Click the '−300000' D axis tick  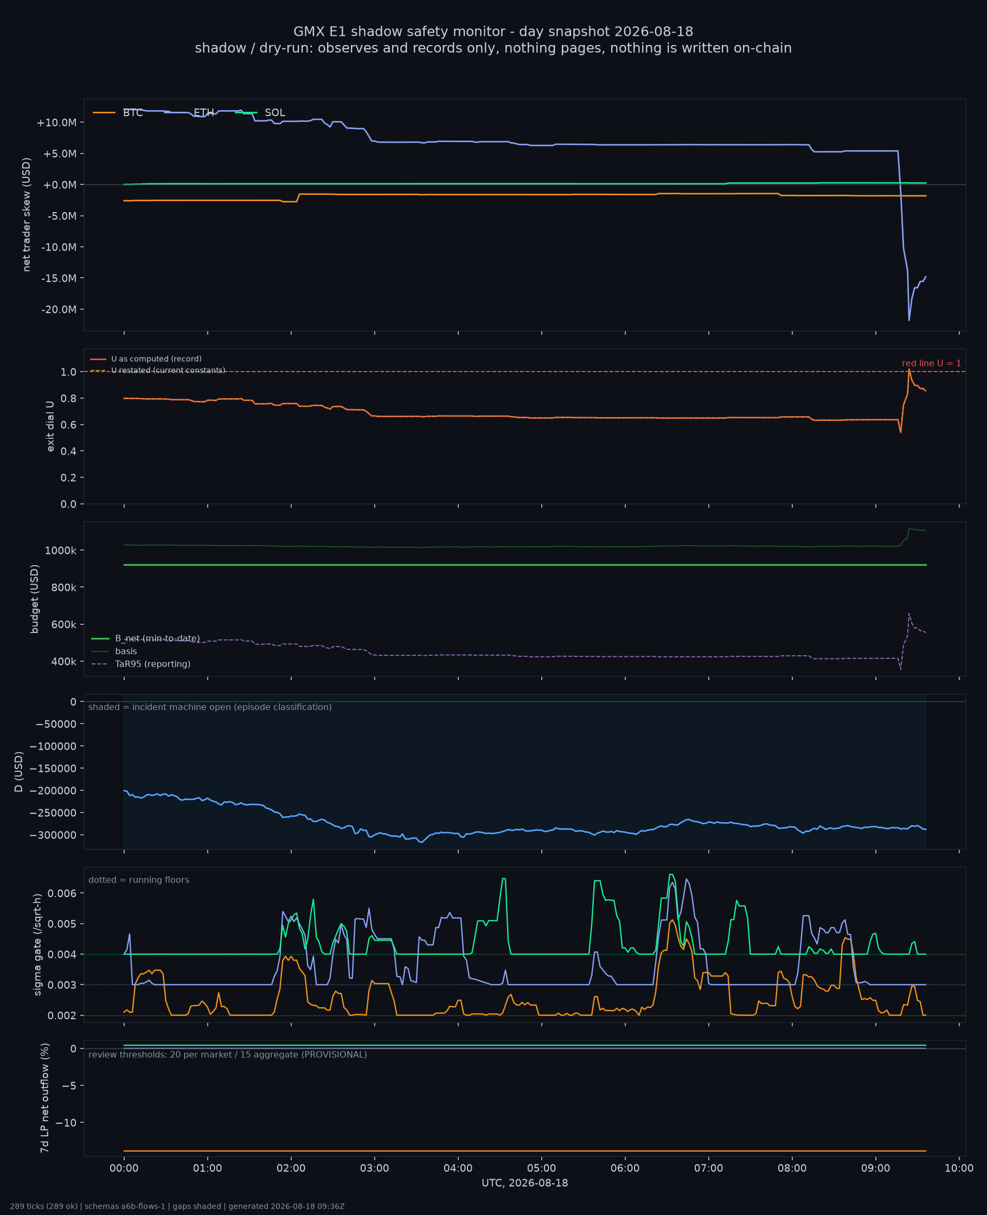(53, 835)
